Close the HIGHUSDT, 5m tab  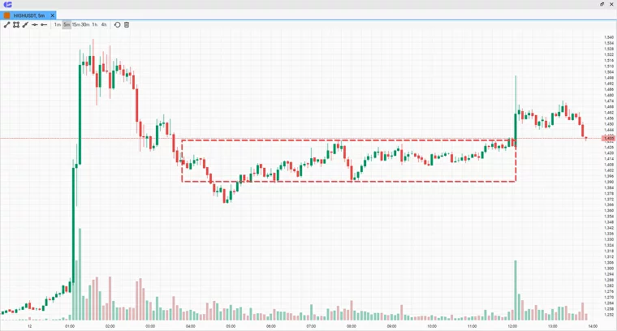tap(52, 15)
